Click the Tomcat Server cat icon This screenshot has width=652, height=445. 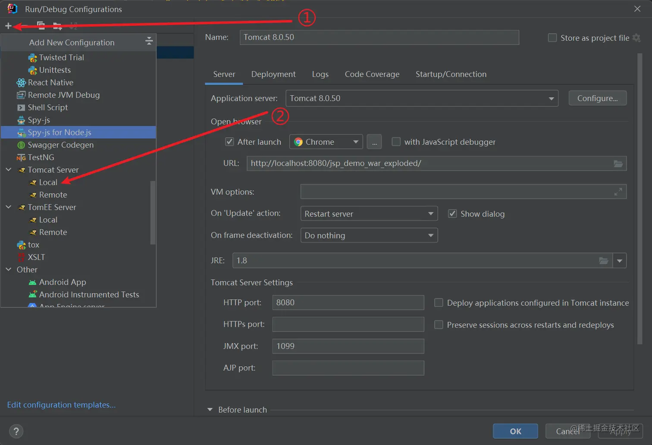22,170
